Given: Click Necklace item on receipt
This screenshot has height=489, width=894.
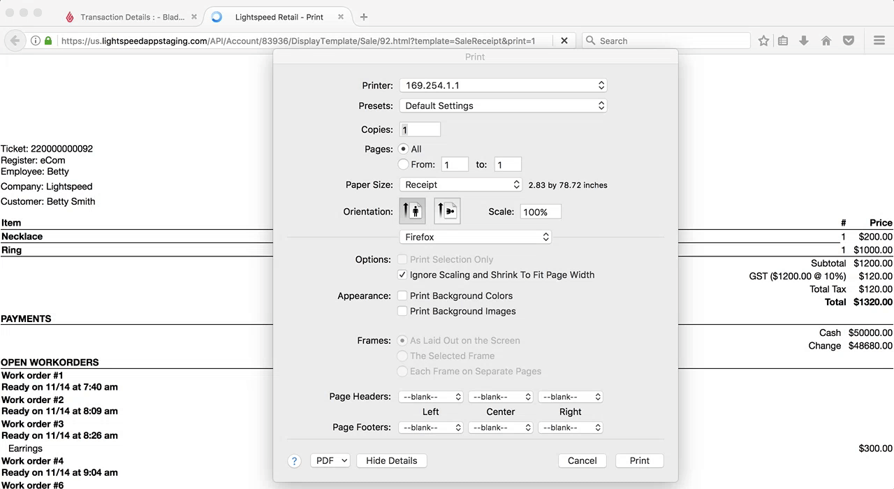Looking at the screenshot, I should pos(22,236).
